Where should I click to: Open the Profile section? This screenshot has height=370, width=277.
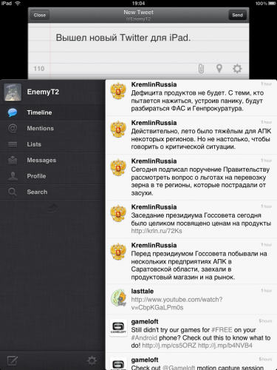pyautogui.click(x=52, y=176)
